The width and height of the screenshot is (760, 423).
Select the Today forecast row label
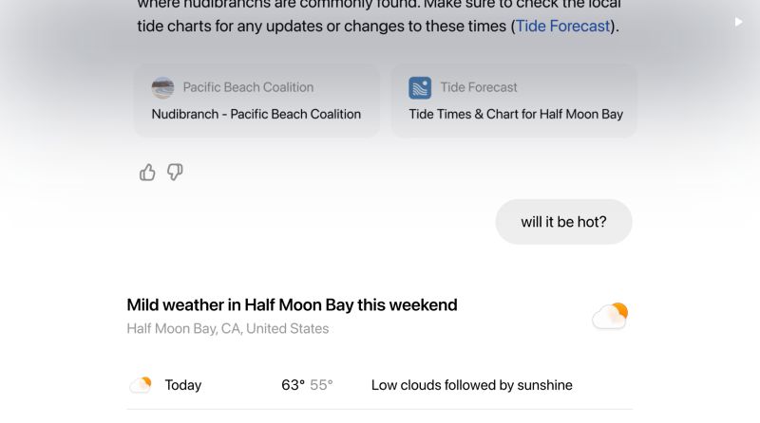tap(182, 385)
